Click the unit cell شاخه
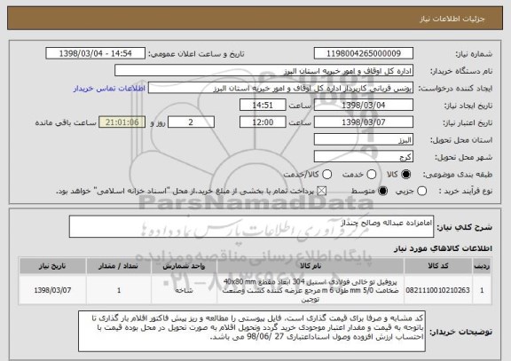The width and height of the screenshot is (511, 361). point(184,290)
